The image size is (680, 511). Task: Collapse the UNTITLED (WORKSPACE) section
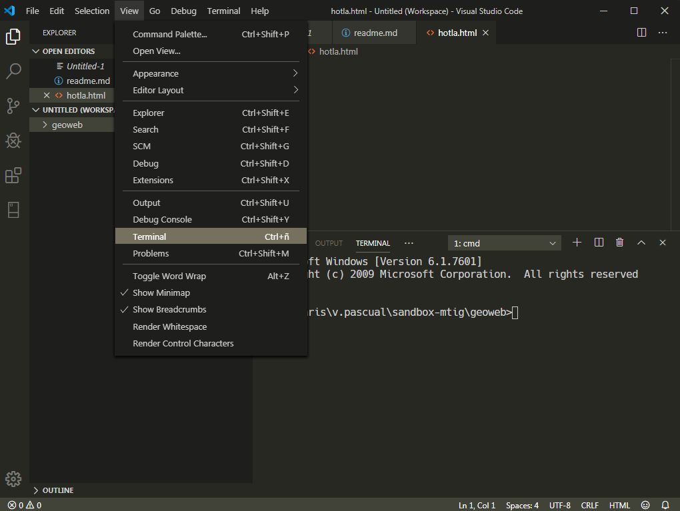point(72,110)
